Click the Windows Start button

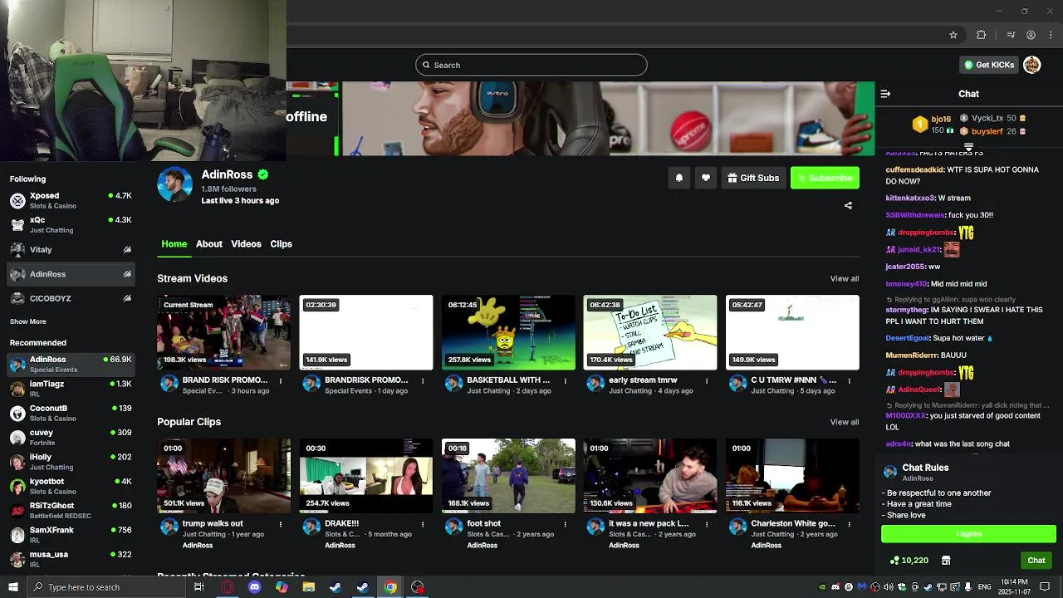[x=12, y=587]
